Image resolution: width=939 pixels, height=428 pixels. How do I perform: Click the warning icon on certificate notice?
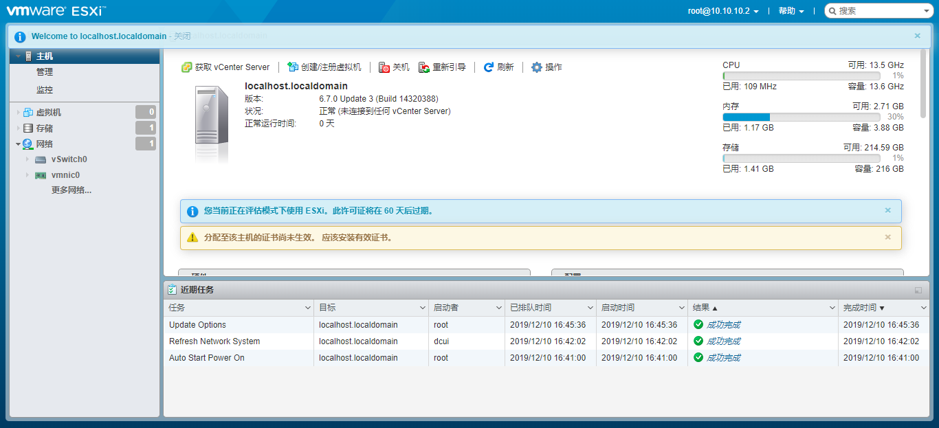[192, 238]
